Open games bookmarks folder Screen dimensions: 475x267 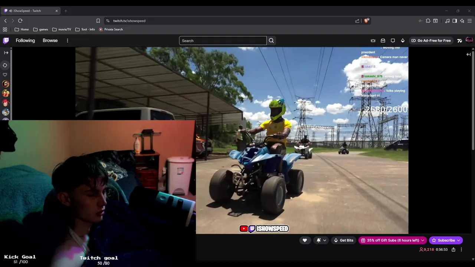tap(40, 29)
